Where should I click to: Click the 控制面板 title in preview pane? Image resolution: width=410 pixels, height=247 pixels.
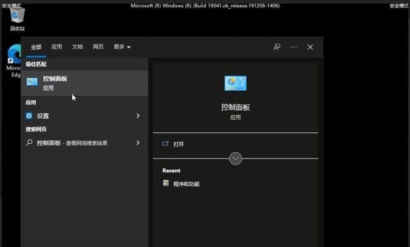(x=236, y=107)
